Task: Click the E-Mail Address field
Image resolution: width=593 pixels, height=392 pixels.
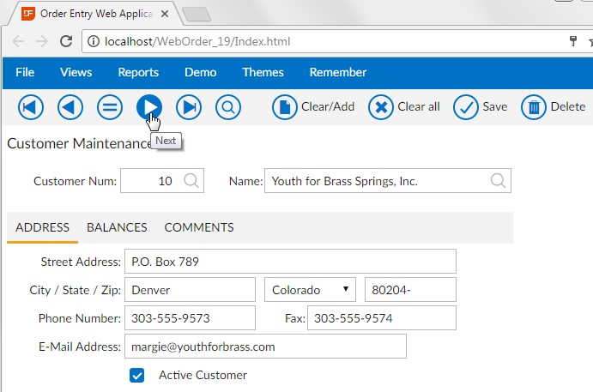Action: pos(265,347)
